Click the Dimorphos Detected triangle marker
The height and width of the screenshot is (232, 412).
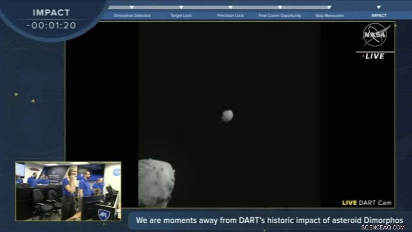[x=132, y=7]
